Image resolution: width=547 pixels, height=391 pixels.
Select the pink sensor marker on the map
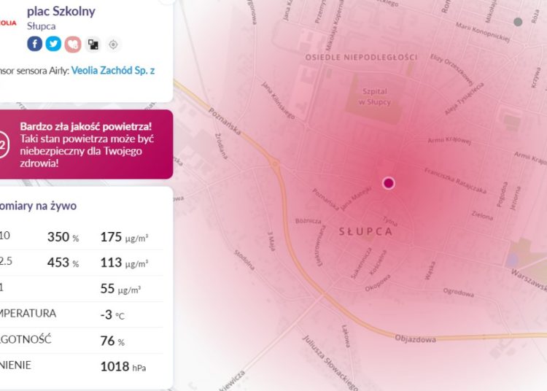(389, 183)
